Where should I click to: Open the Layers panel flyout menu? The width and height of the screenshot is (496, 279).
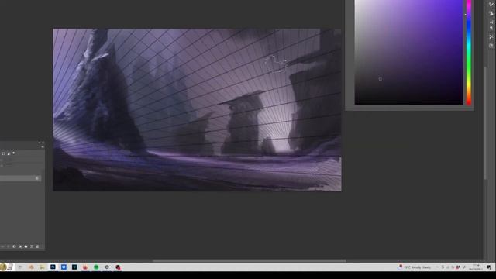(x=43, y=146)
